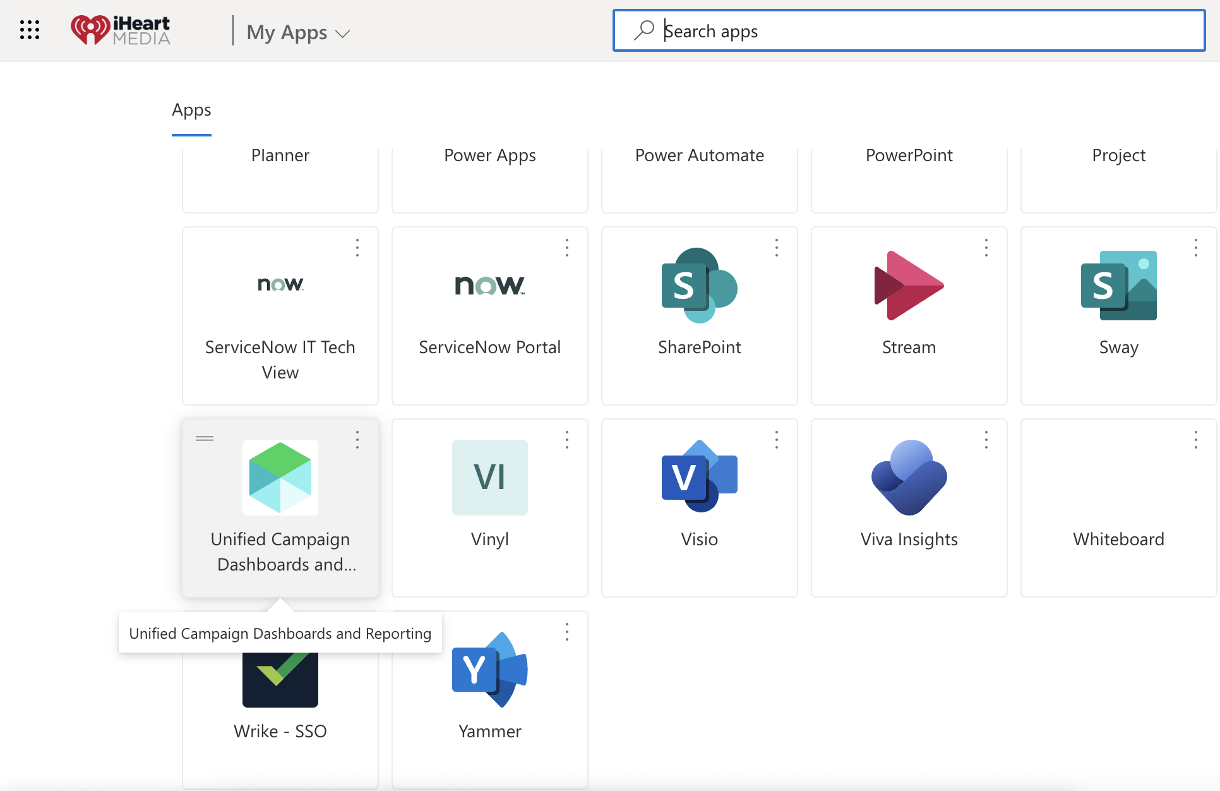Click the Planner app label

pyautogui.click(x=280, y=155)
